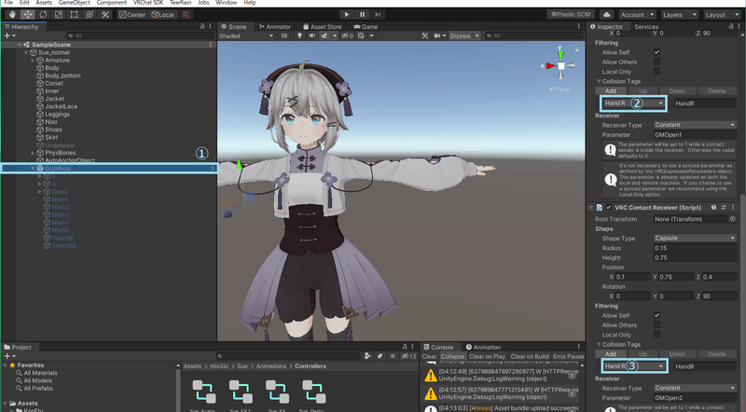This screenshot has width=746, height=412.
Task: Toggle VRC Contact Receiver component enabled checkbox
Action: pyautogui.click(x=609, y=208)
